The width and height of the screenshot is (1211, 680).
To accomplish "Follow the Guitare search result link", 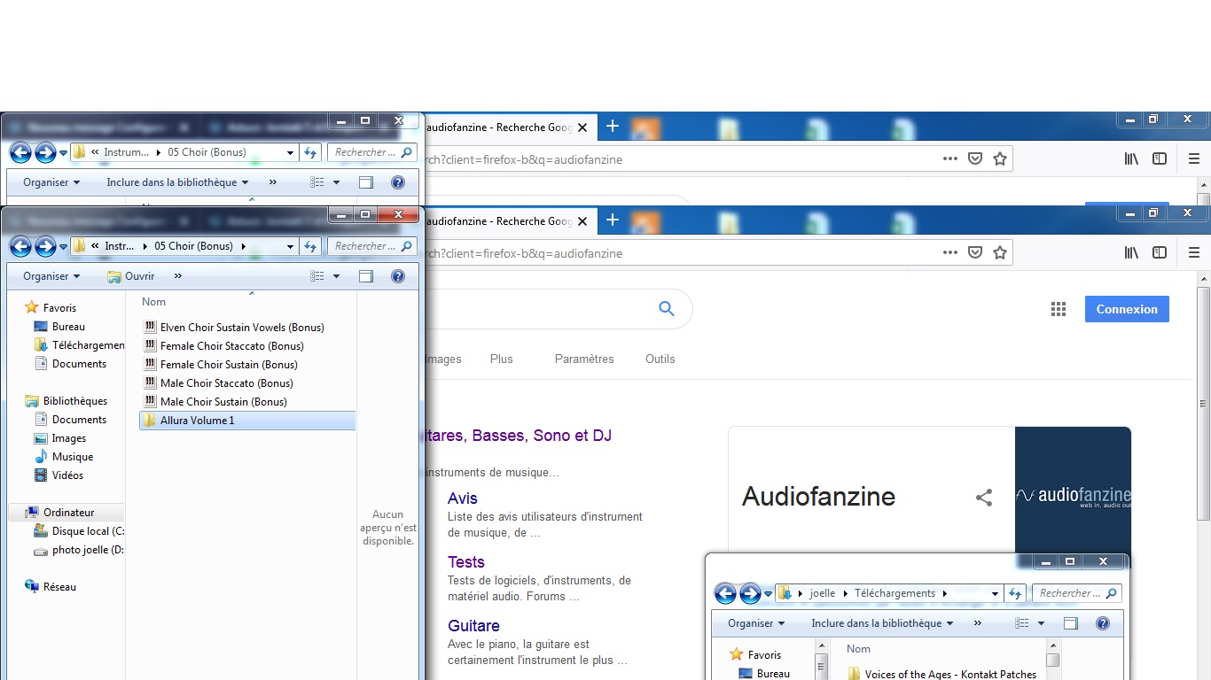I will 473,626.
